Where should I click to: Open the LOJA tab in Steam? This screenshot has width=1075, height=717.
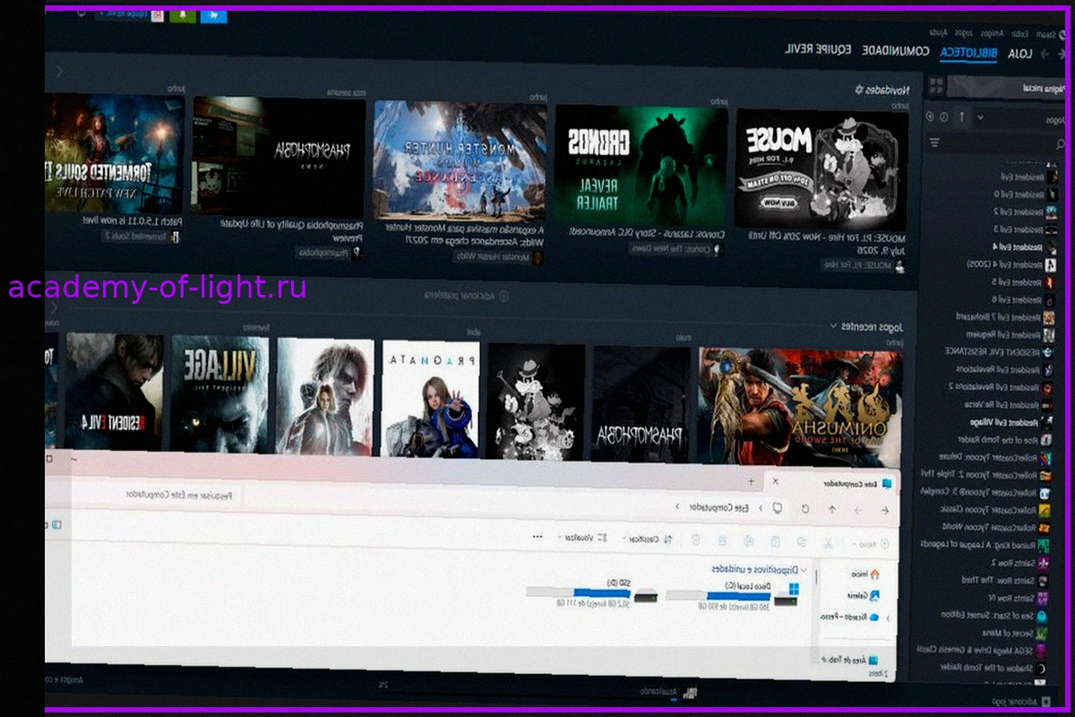[1020, 54]
